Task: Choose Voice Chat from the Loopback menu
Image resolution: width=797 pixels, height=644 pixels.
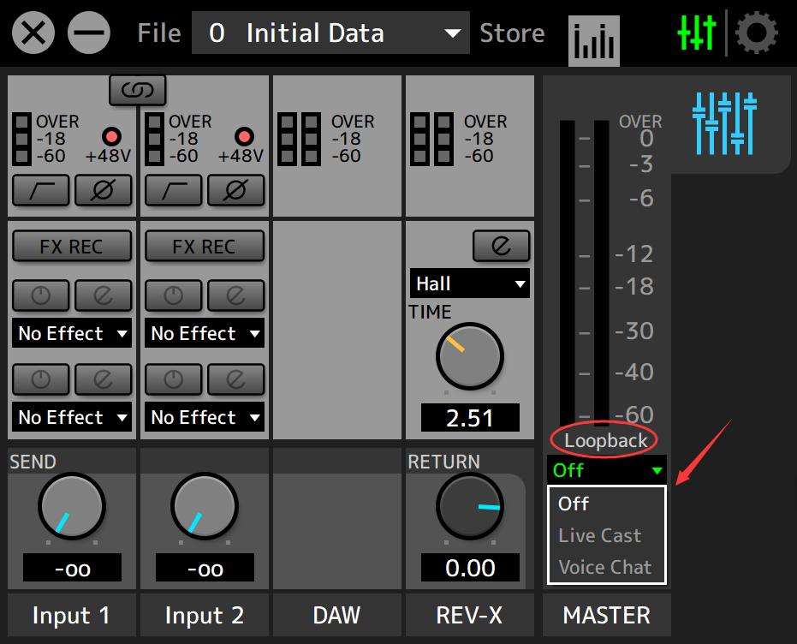Action: point(604,567)
